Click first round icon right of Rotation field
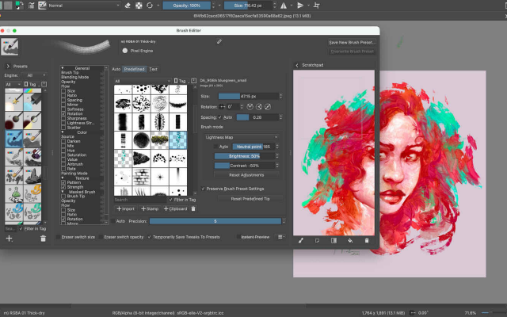Viewport: 507px width, 317px height. [x=250, y=107]
